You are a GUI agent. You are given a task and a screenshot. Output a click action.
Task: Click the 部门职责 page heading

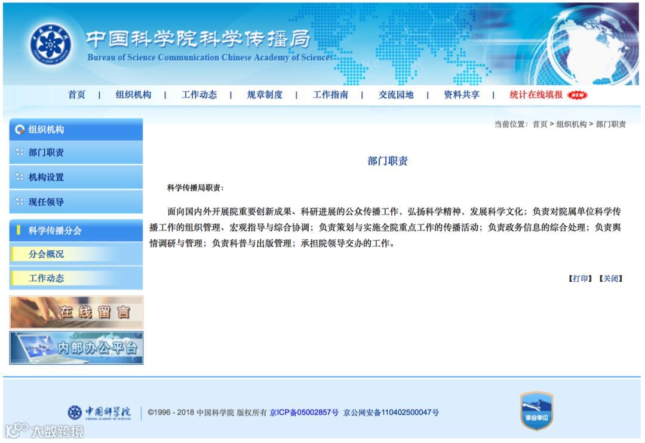(388, 161)
